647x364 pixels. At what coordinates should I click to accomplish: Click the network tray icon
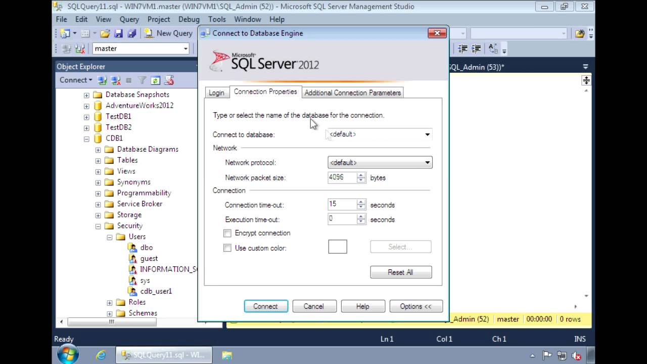pos(562,355)
